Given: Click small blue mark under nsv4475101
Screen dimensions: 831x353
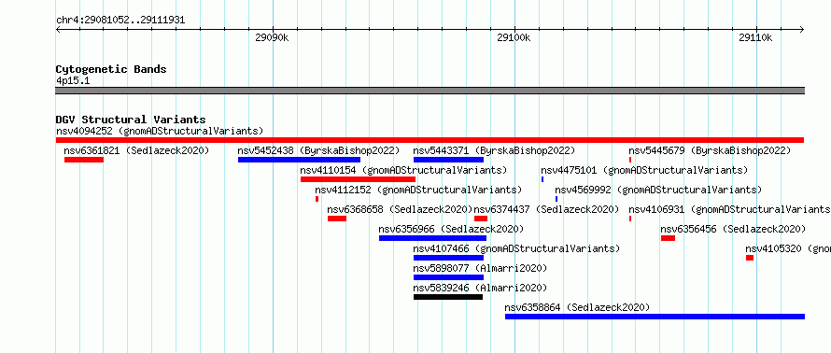Looking at the screenshot, I should click(542, 179).
